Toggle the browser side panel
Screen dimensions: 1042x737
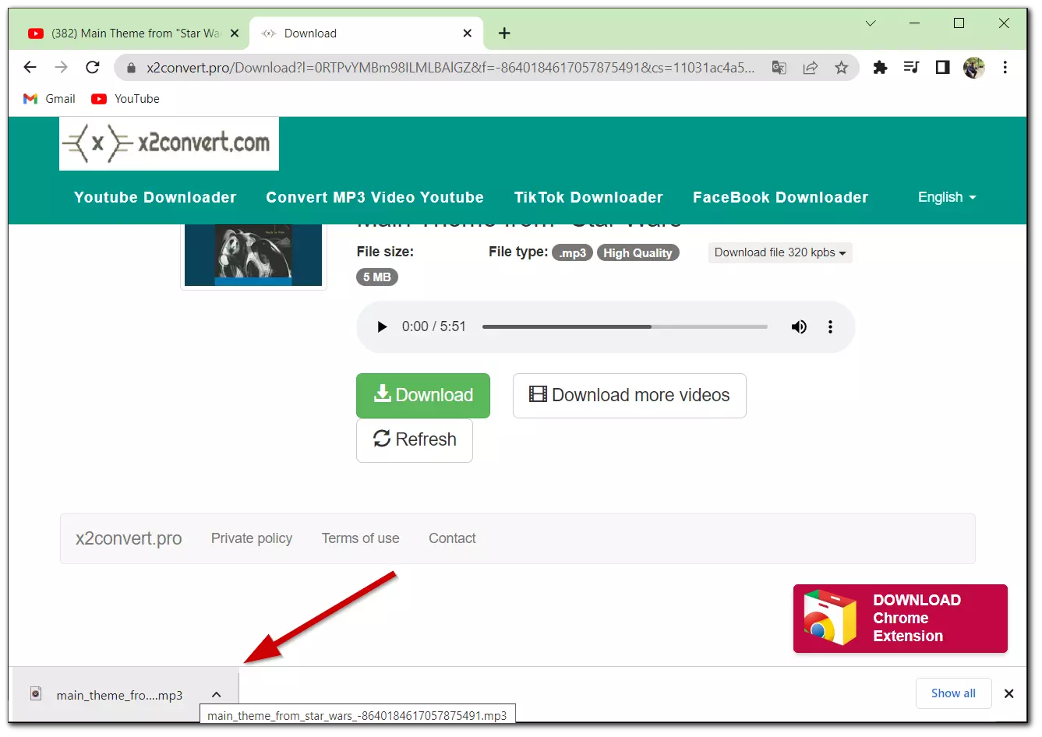942,68
